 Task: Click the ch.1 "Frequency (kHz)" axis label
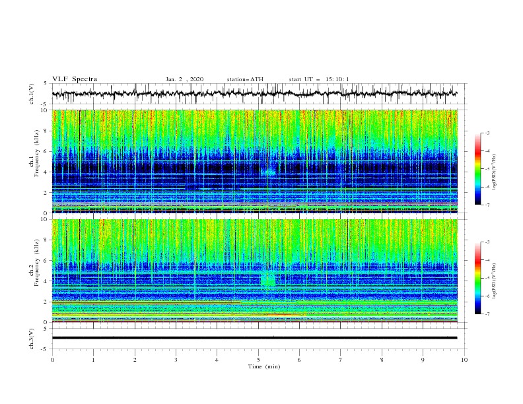[x=36, y=152]
